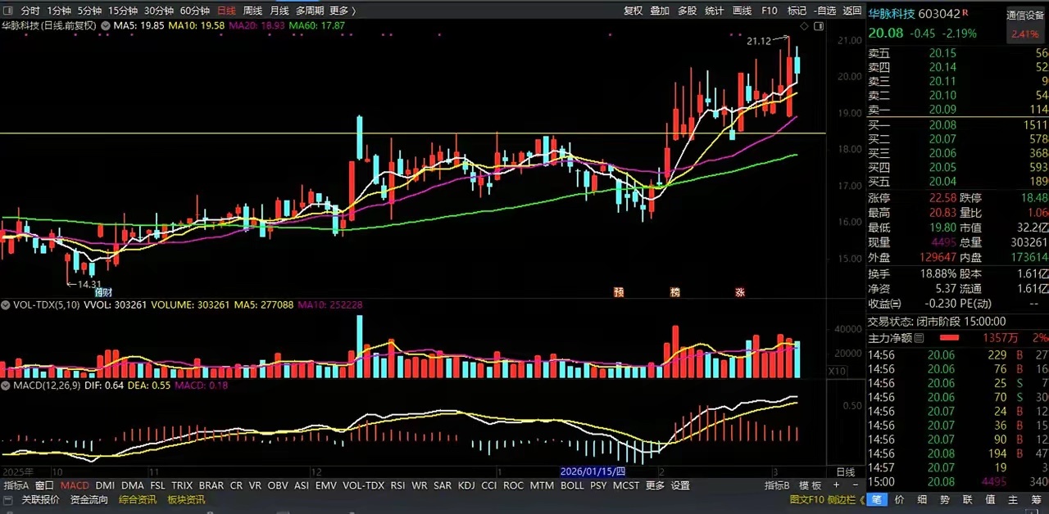Open the 板块资讯 tab
The width and height of the screenshot is (1049, 514).
coord(186,499)
